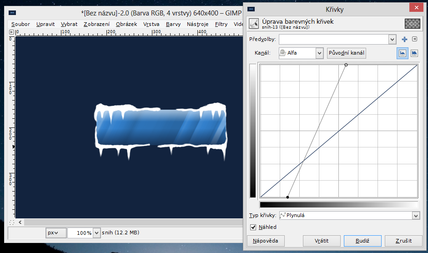Open the Vrstva menu
Image resolution: width=428 pixels, height=253 pixels.
coord(151,24)
